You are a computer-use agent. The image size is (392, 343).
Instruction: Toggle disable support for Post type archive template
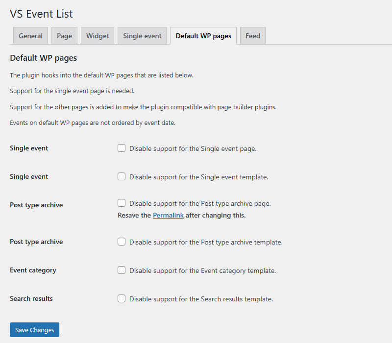pos(121,241)
